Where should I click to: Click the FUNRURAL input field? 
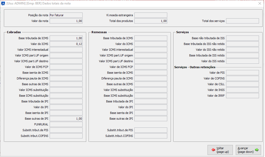(x=66, y=124)
